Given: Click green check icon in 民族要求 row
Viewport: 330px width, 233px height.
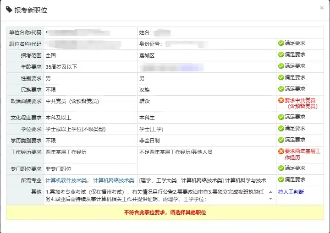Looking at the screenshot, I should tap(281, 89).
